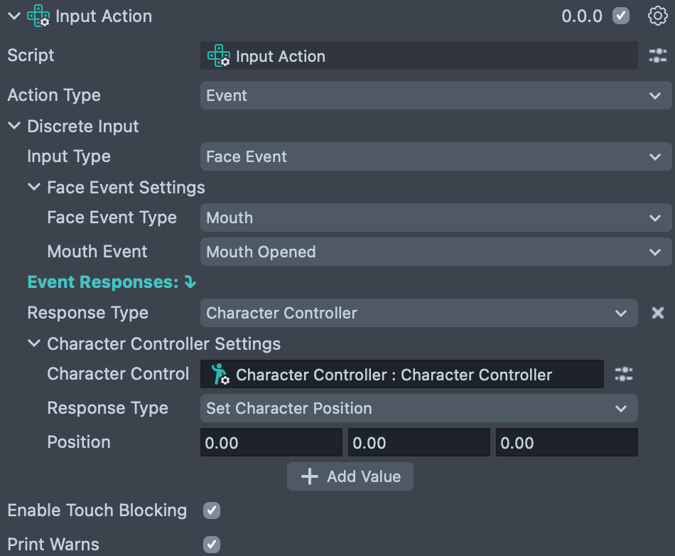Click the Character Controller reference icon
The image size is (675, 556).
(219, 375)
